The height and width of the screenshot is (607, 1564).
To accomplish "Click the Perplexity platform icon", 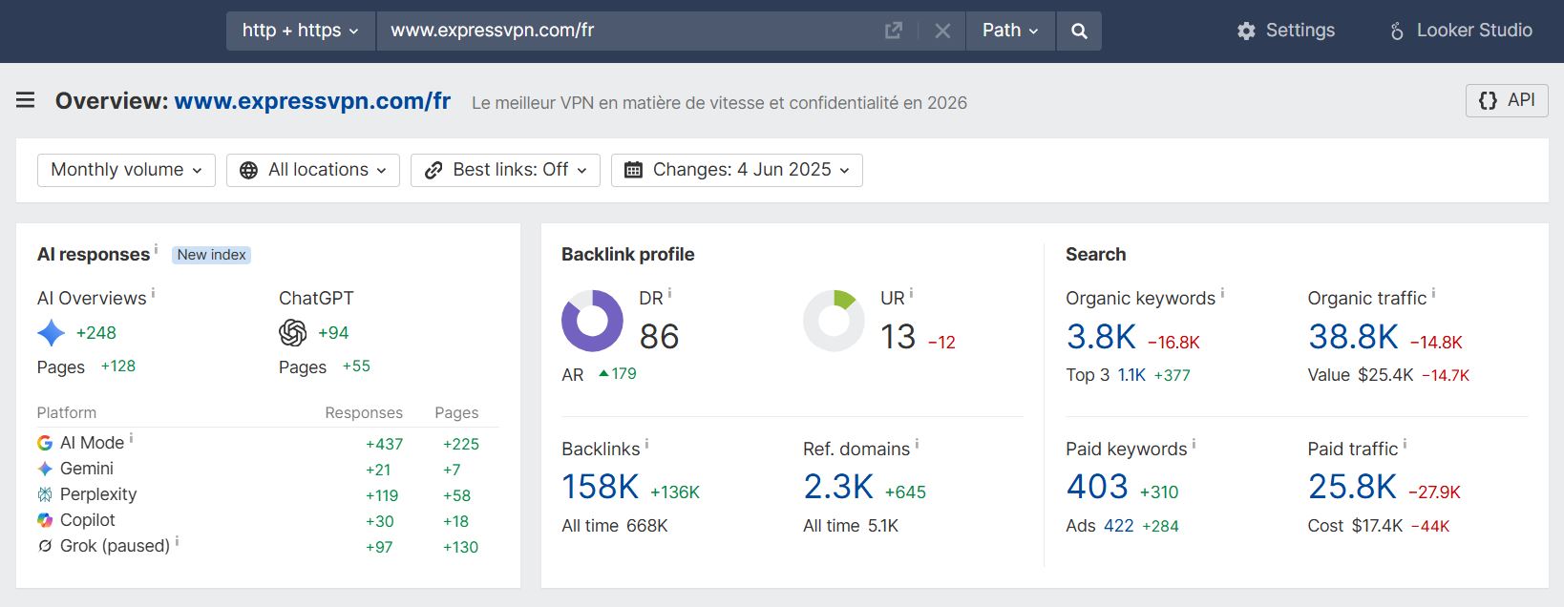I will (x=45, y=494).
